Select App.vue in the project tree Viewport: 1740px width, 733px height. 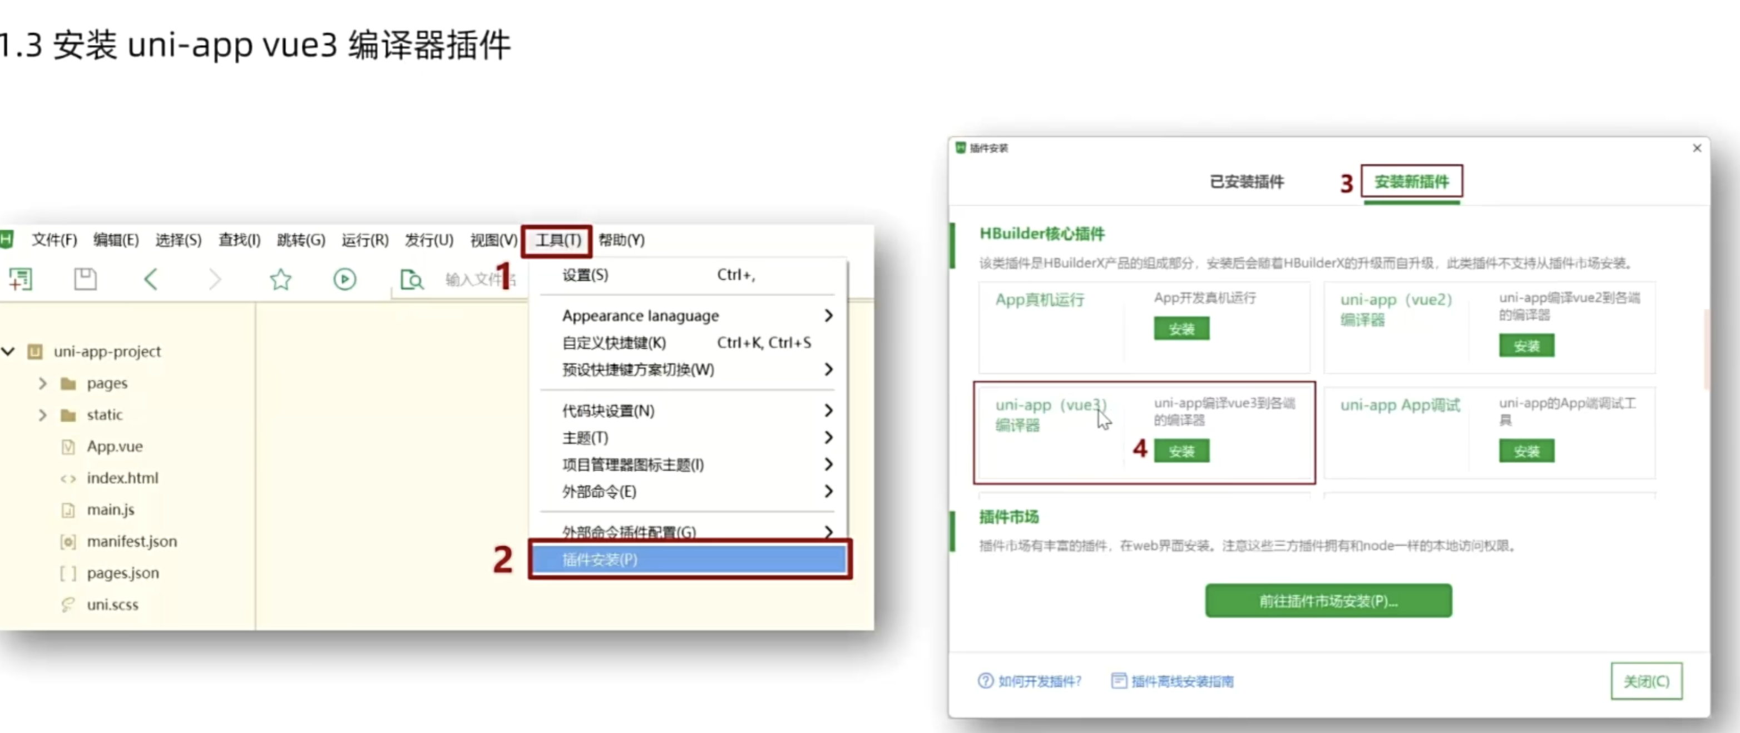tap(115, 447)
